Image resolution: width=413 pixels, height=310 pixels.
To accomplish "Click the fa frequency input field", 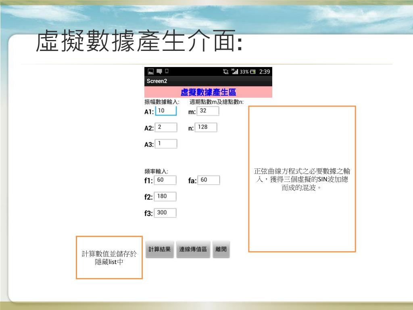I will 209,180.
